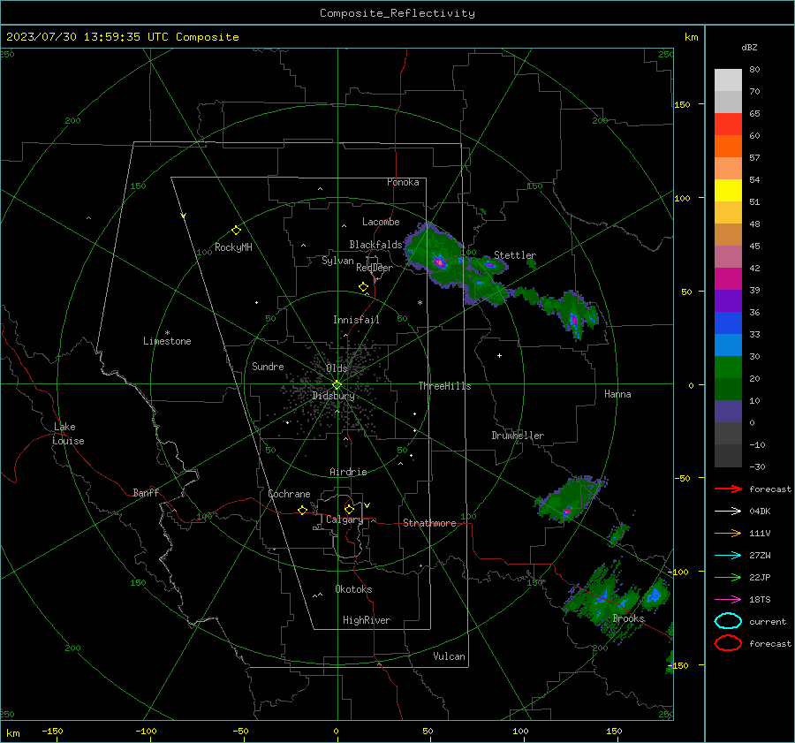Click the Hanna city label
This screenshot has width=795, height=743.
(x=617, y=394)
